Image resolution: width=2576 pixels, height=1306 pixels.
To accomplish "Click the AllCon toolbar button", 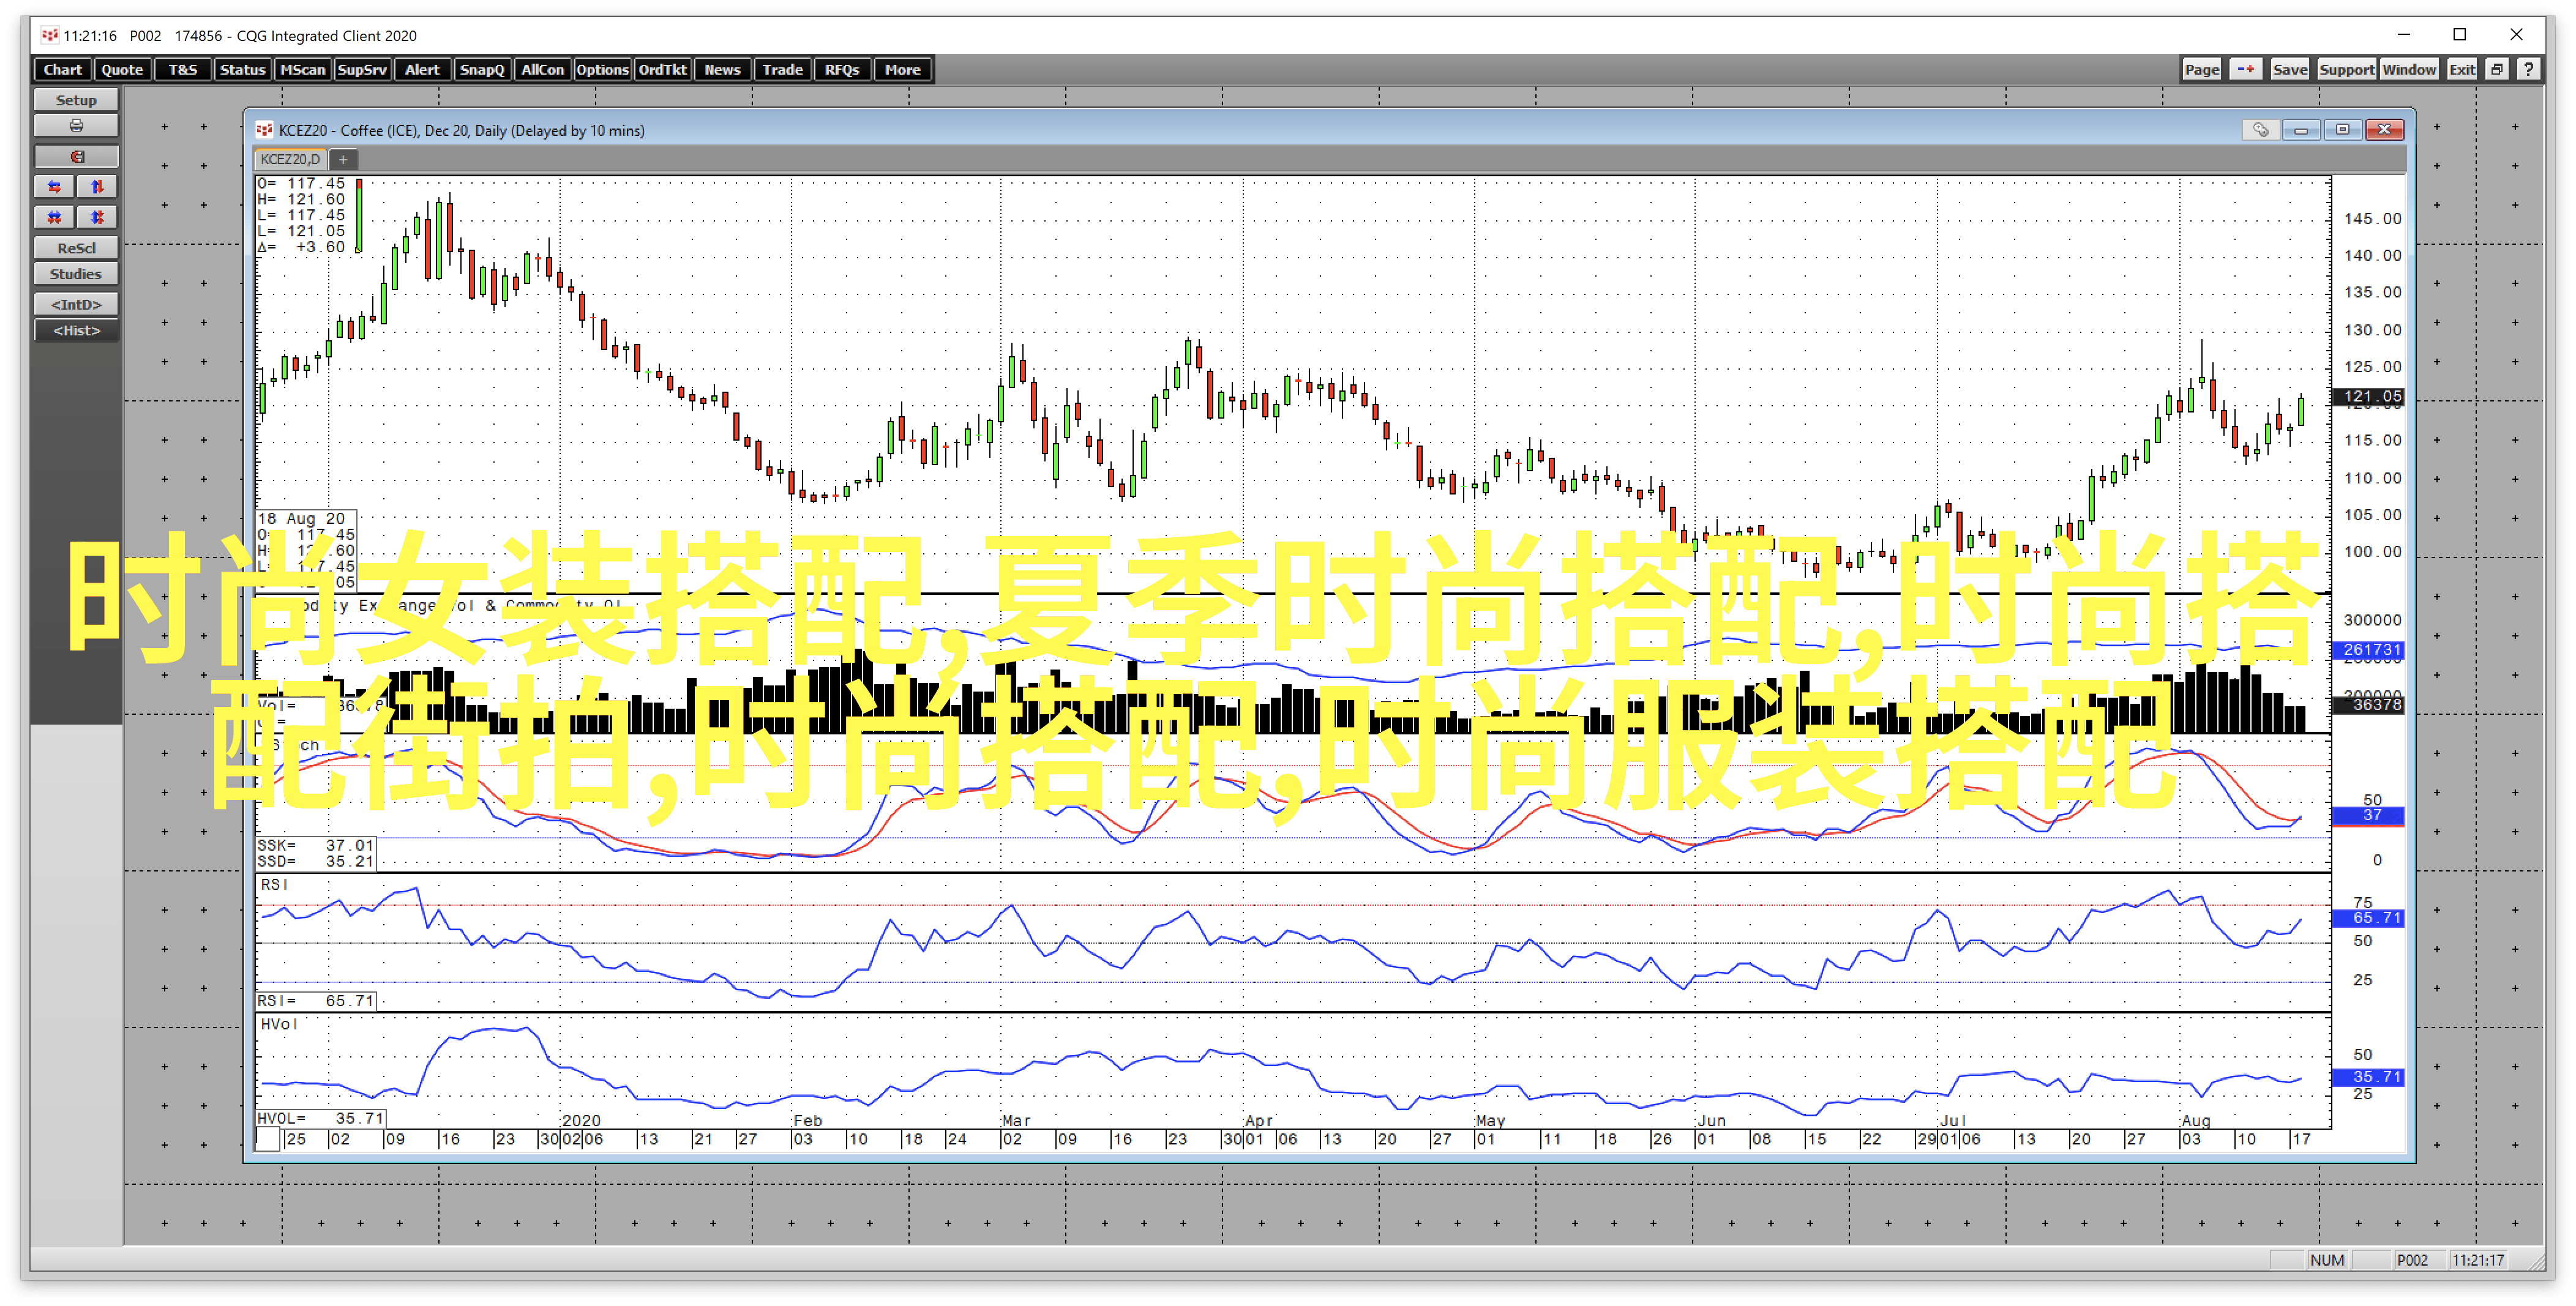I will pyautogui.click(x=542, y=69).
